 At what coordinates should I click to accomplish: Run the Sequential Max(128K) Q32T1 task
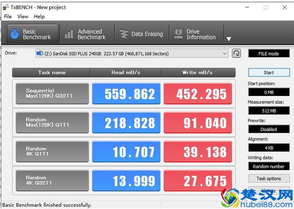(x=52, y=94)
